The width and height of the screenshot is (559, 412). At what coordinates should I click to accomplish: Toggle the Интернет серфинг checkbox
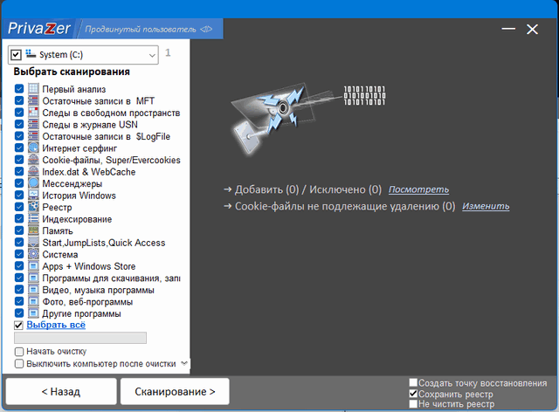click(x=19, y=148)
